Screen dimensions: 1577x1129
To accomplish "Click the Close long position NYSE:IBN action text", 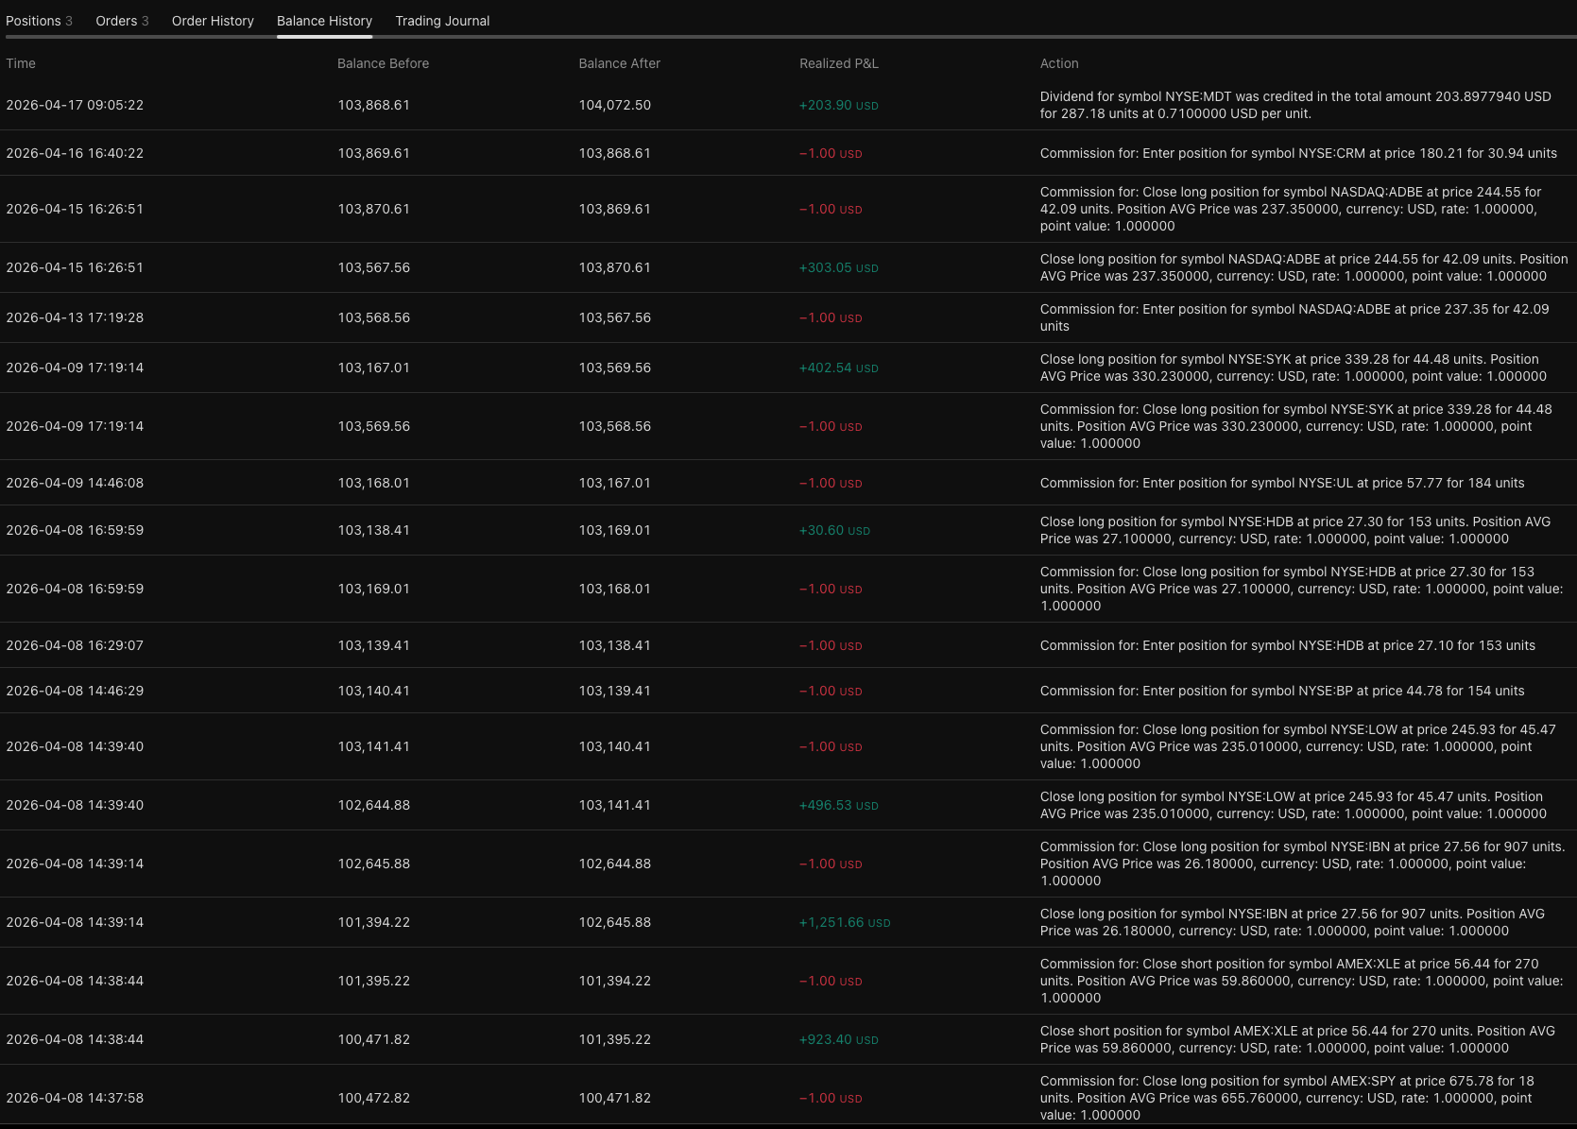I will click(1293, 922).
